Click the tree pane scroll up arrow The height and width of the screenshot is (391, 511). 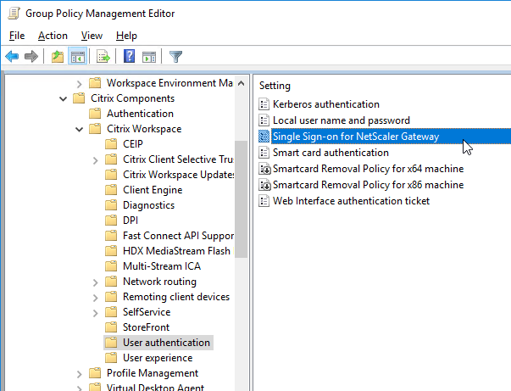tap(242, 83)
